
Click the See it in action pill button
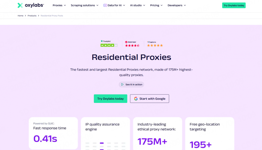tap(131, 84)
